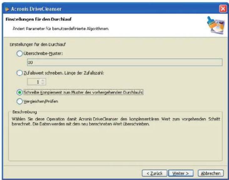Image resolution: width=229 pixels, height=180 pixels.
Task: Click the Beschreibung group label
Action: pos(25,112)
